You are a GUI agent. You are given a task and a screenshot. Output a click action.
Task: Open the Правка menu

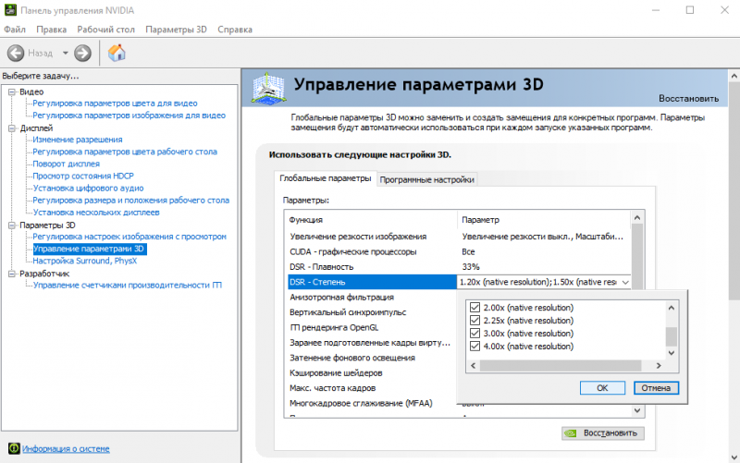click(x=52, y=30)
